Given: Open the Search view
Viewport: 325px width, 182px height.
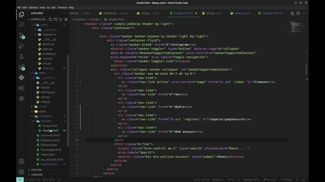Looking at the screenshot, I should pyautogui.click(x=22, y=25).
